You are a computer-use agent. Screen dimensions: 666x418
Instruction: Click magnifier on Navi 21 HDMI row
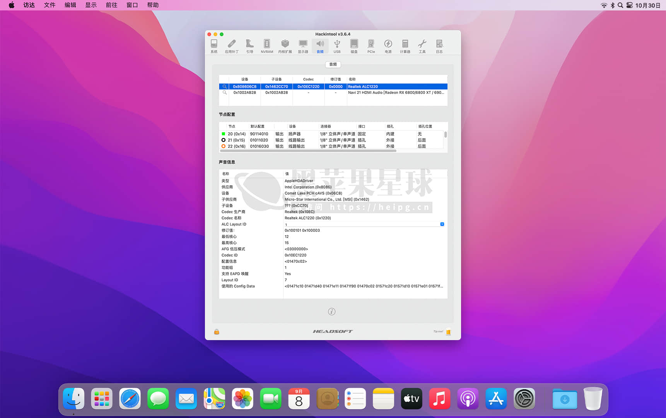pyautogui.click(x=224, y=93)
